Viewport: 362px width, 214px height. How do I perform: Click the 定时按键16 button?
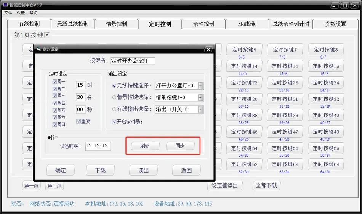point(326,66)
